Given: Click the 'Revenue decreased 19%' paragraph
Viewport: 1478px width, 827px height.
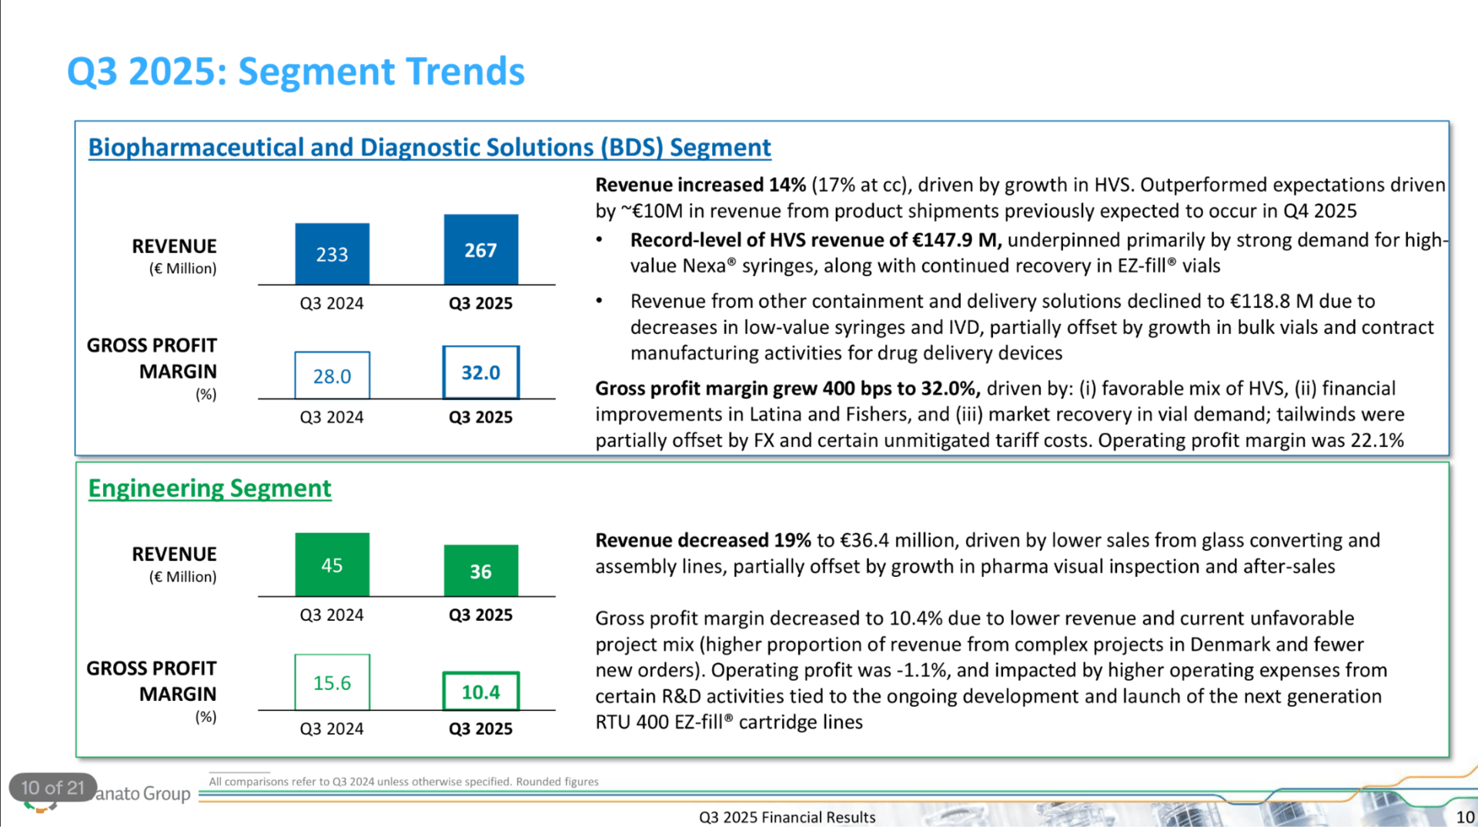Looking at the screenshot, I should 988,553.
